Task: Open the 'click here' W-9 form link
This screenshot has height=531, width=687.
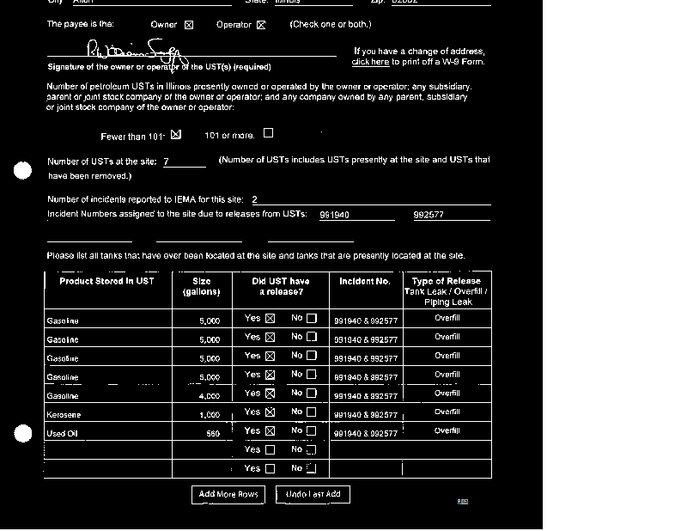Action: (x=370, y=62)
